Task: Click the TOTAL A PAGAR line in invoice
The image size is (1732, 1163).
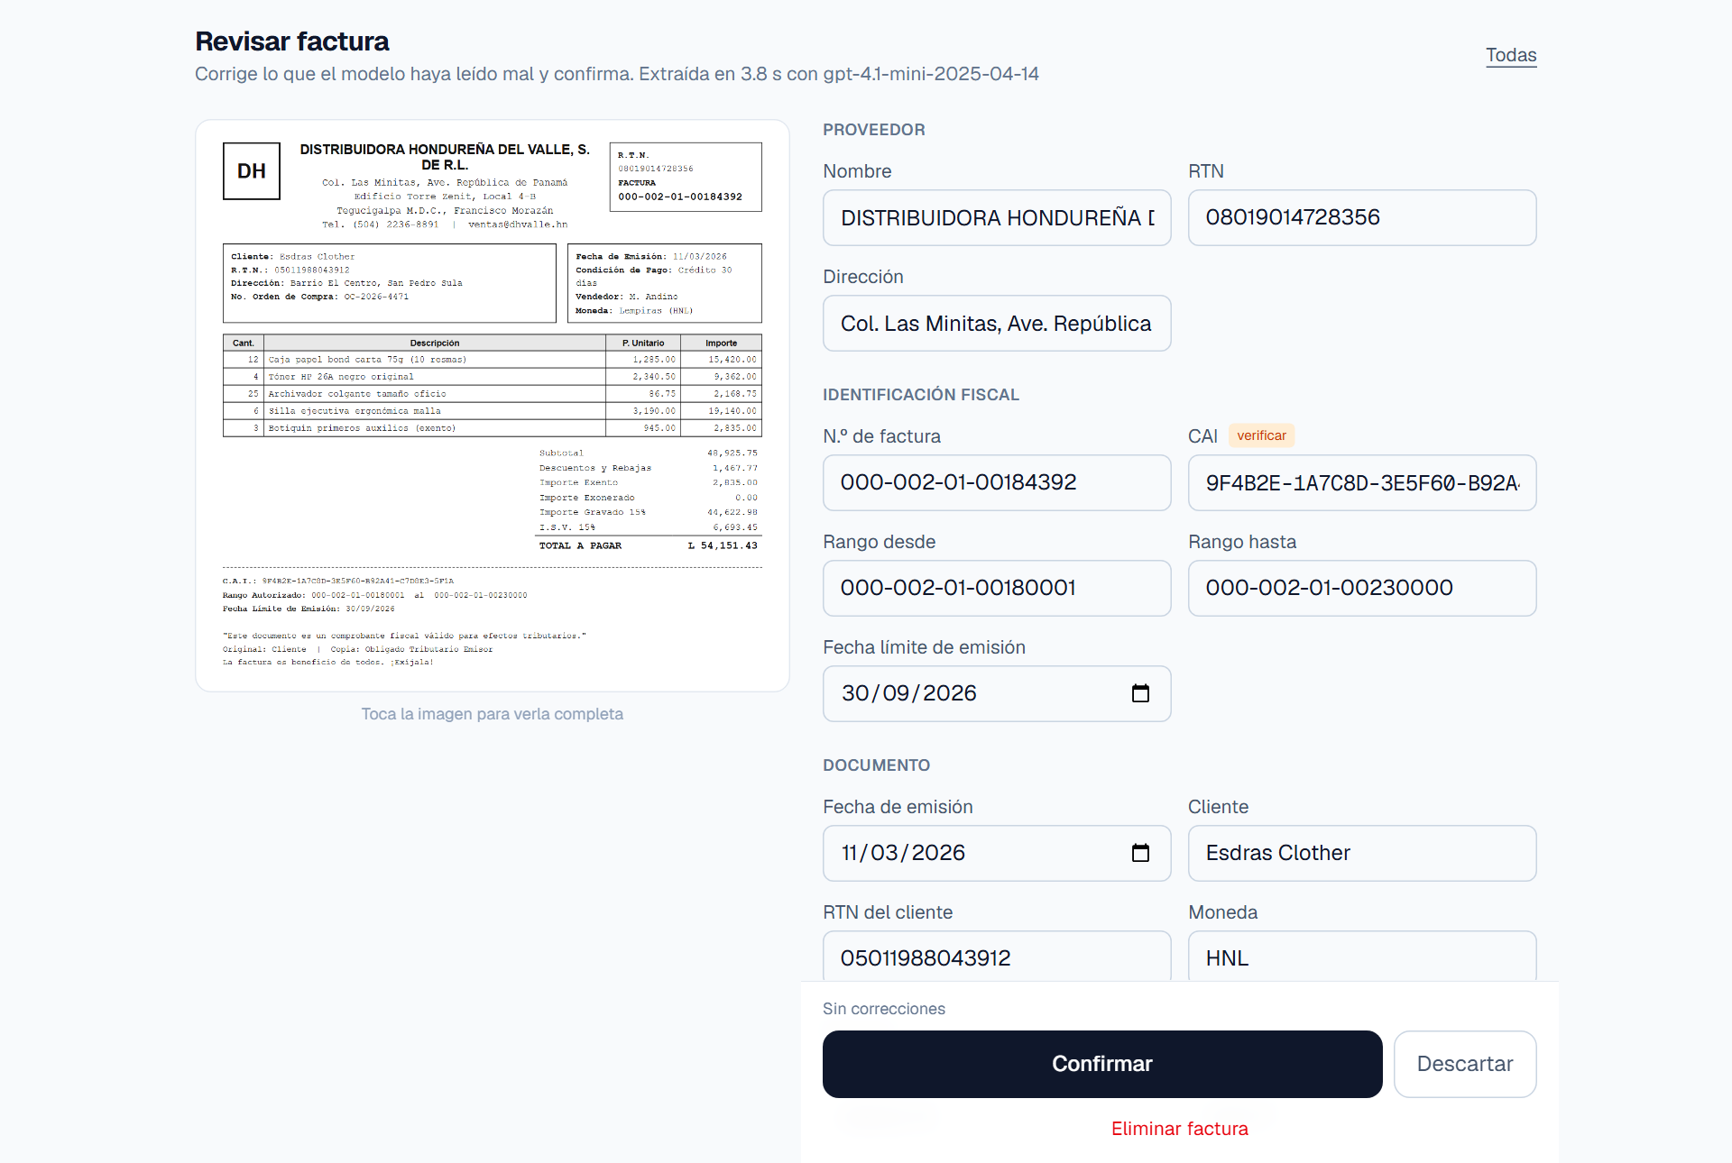Action: coord(649,545)
